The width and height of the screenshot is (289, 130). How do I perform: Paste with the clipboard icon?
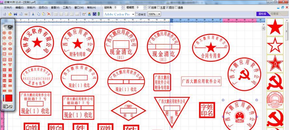pos(44,14)
